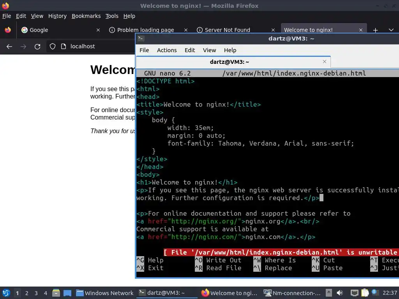Click the font-family line in nano
Viewport: 399px width, 299px height.
[x=261, y=143]
